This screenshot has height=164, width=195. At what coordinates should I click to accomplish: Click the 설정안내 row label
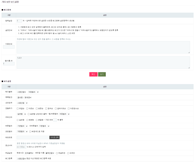click(9, 30)
